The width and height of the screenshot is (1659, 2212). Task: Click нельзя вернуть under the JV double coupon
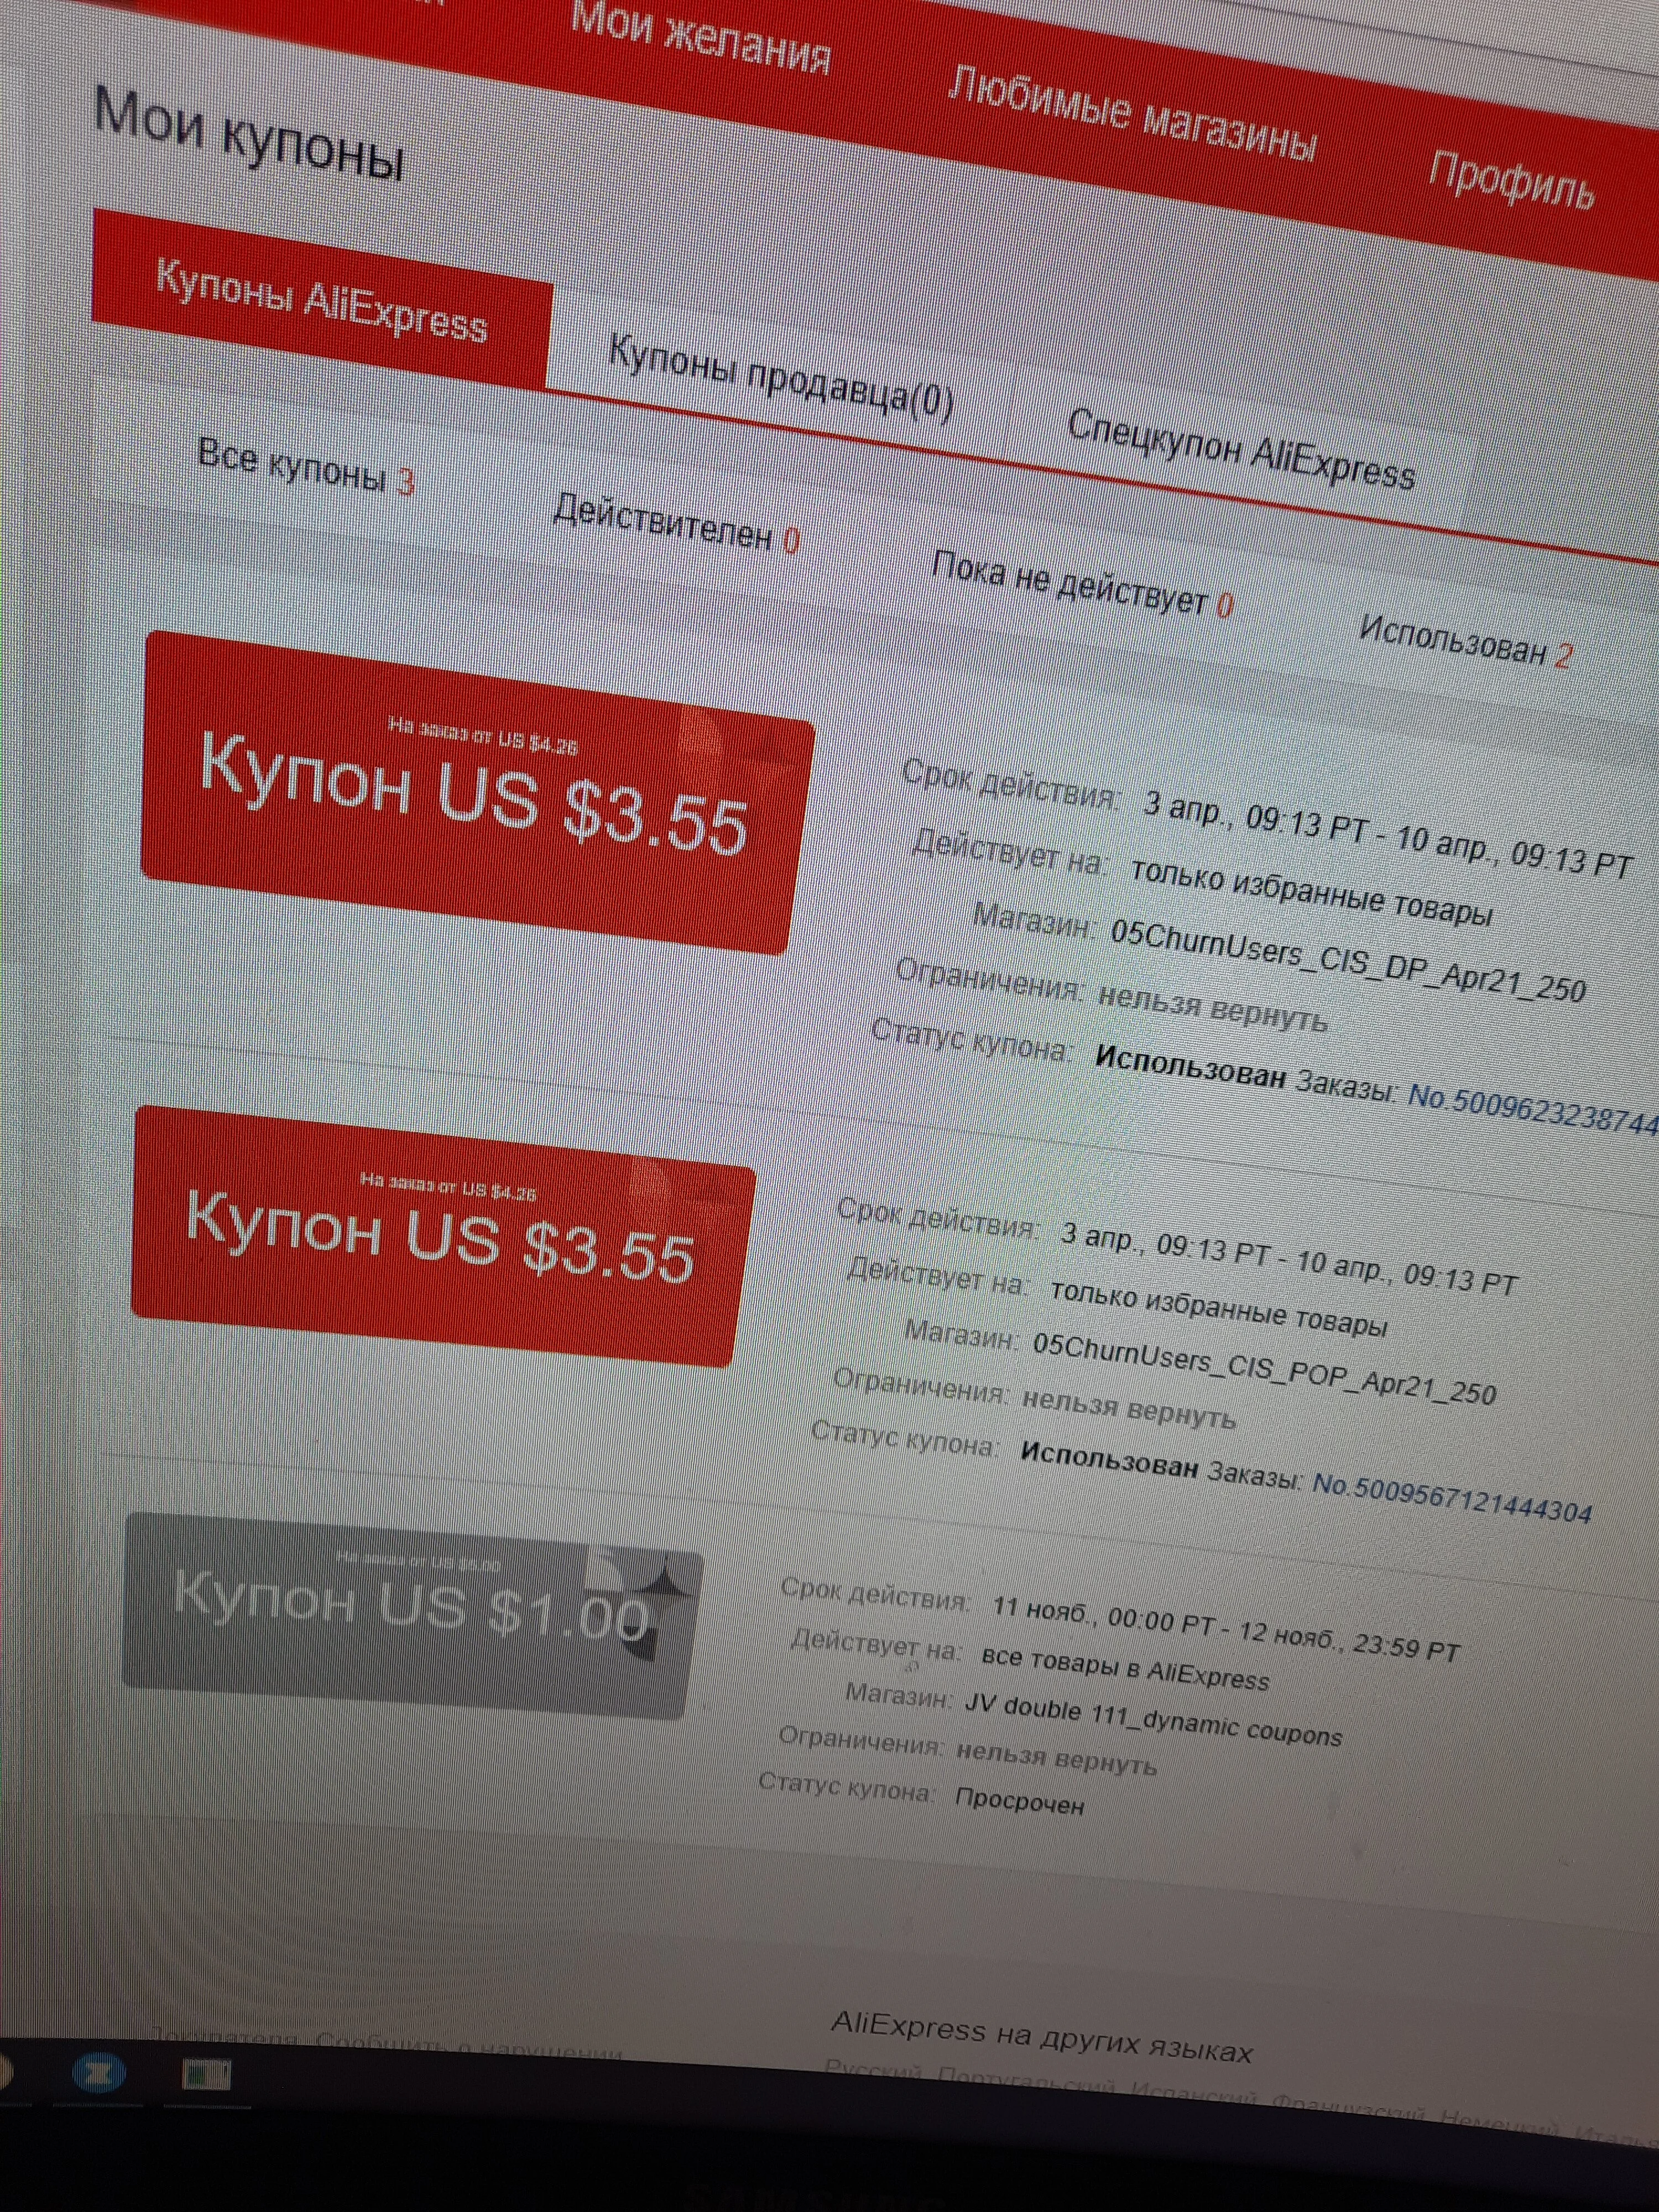pos(1056,1760)
